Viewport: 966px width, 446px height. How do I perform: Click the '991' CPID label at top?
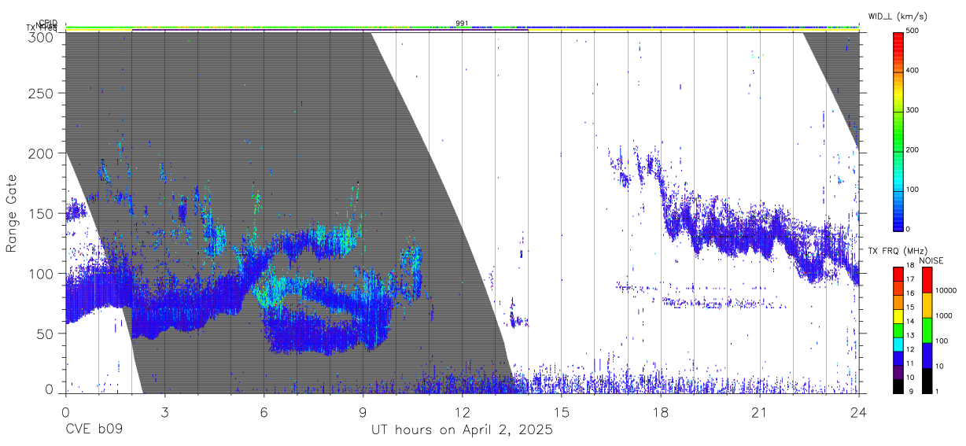tap(462, 24)
